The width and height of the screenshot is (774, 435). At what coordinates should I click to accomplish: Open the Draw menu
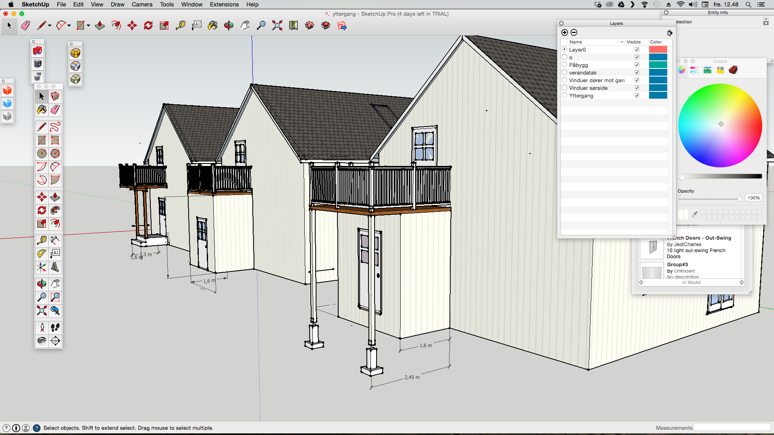point(117,4)
